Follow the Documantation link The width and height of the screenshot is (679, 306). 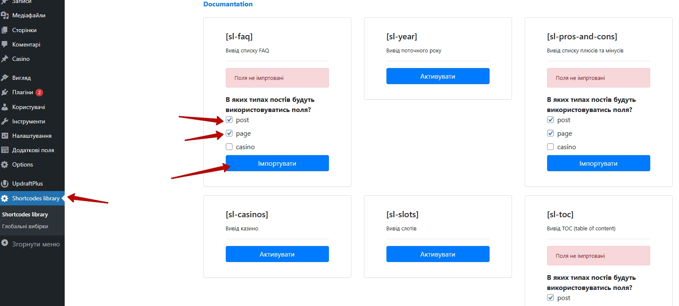pos(228,4)
